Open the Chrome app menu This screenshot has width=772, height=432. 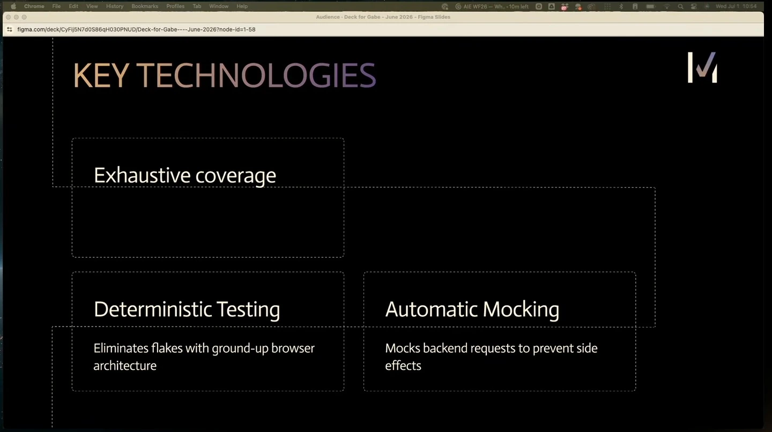coord(34,6)
